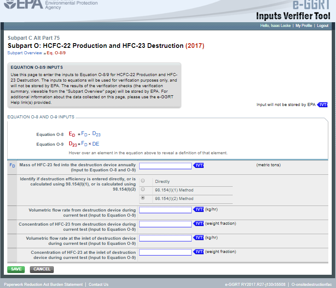The image size is (336, 288).
Task: Click the IVT tag beside inlet HFC-23 concentration
Action: 199,252
